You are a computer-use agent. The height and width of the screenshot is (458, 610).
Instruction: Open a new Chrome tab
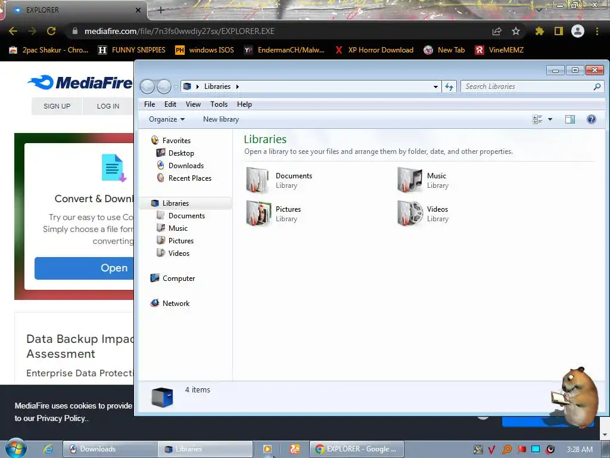161,10
